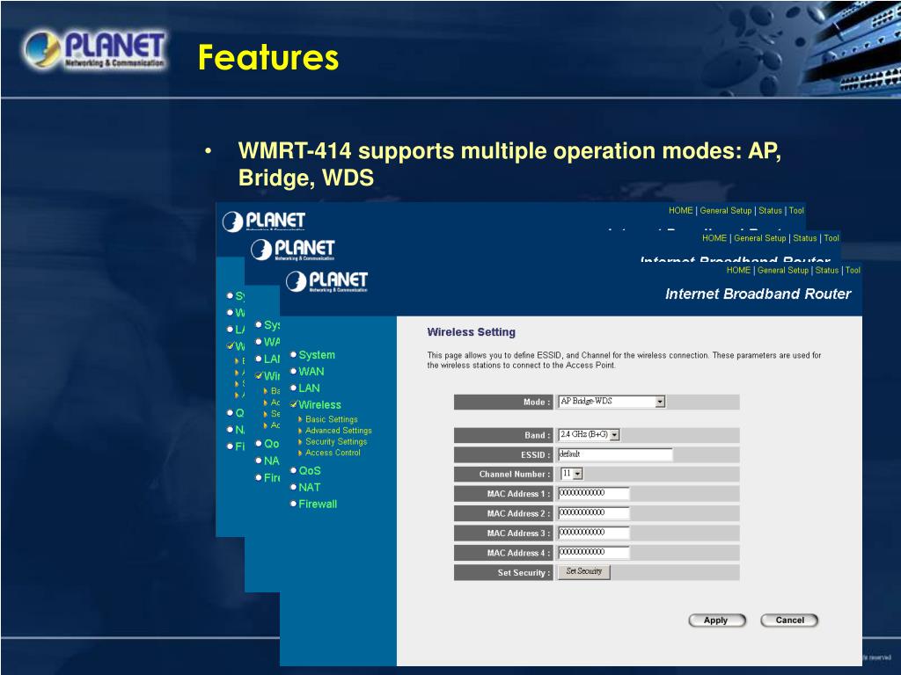Click the Wireless Setting page heading
This screenshot has width=901, height=675.
472,332
